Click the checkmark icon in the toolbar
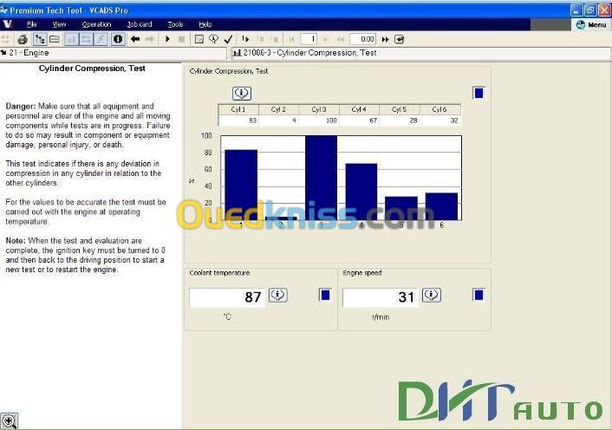 click(x=228, y=39)
